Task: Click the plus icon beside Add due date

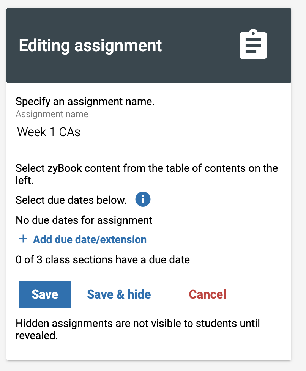Action: [x=23, y=239]
